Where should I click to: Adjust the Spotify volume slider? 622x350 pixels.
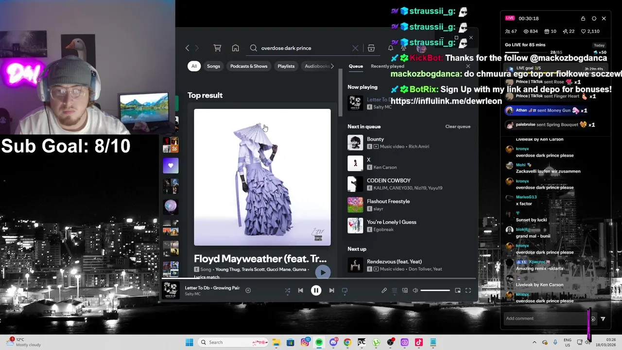tap(435, 290)
